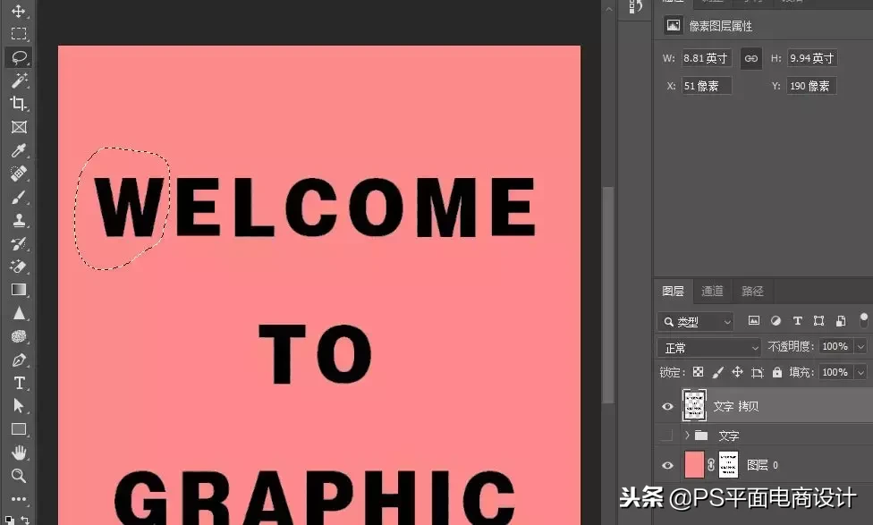Open the 类型 layer filter dropdown
The width and height of the screenshot is (873, 525).
click(696, 322)
